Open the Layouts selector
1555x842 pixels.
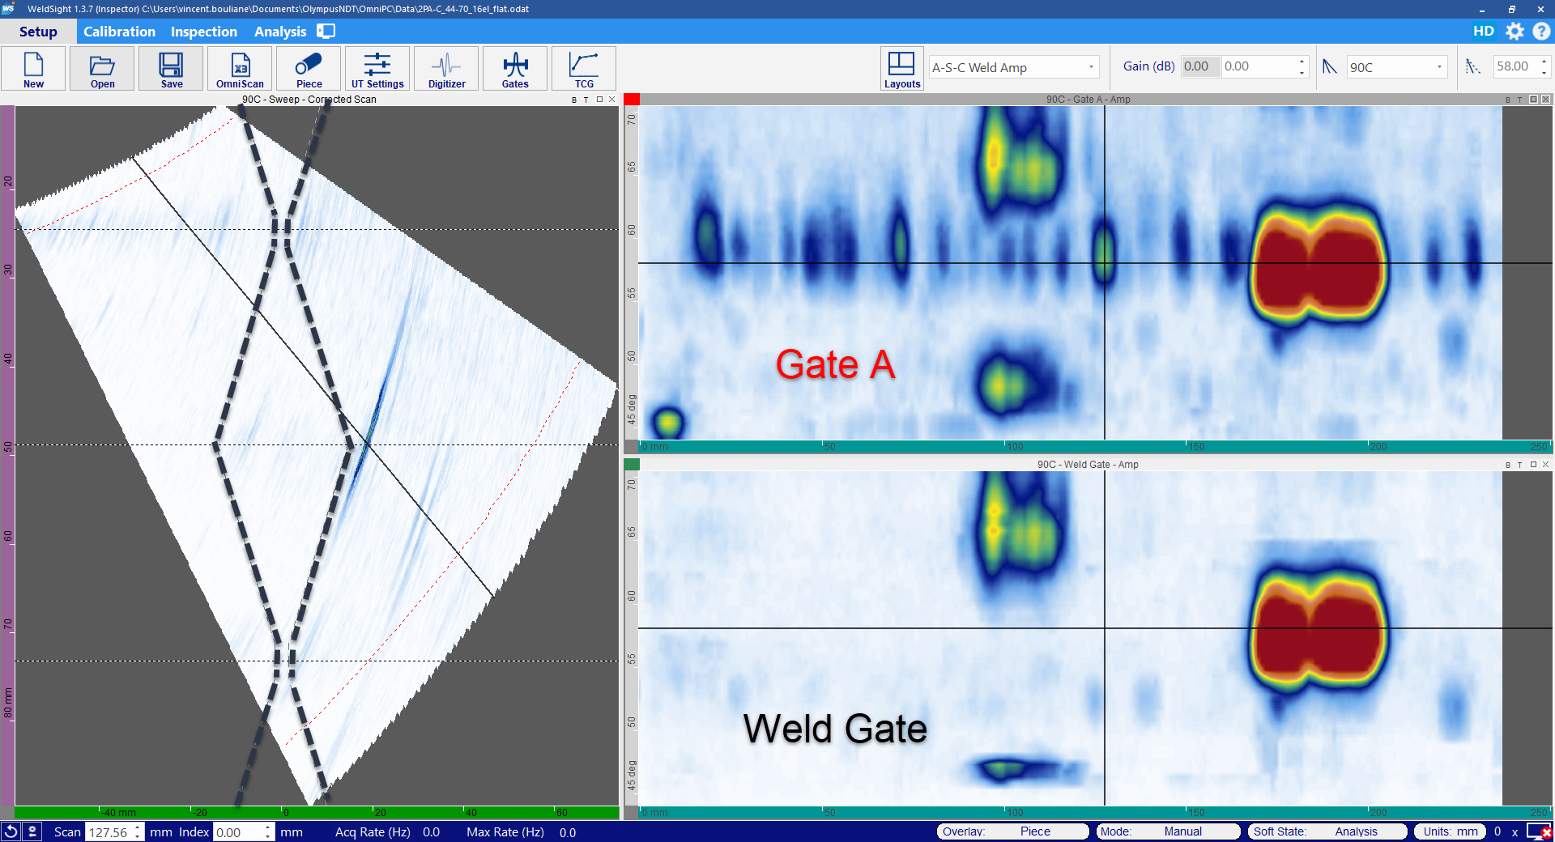[x=901, y=69]
